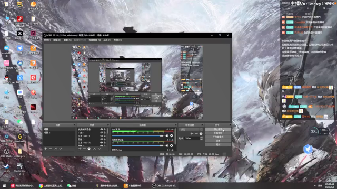
Task: Open the 场景集合(S) menu in OBS
Action: point(95,40)
